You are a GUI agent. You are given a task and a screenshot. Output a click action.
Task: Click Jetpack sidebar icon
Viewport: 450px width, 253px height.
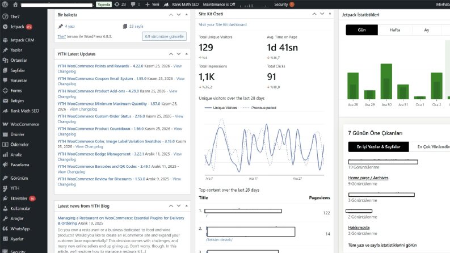click(x=5, y=27)
